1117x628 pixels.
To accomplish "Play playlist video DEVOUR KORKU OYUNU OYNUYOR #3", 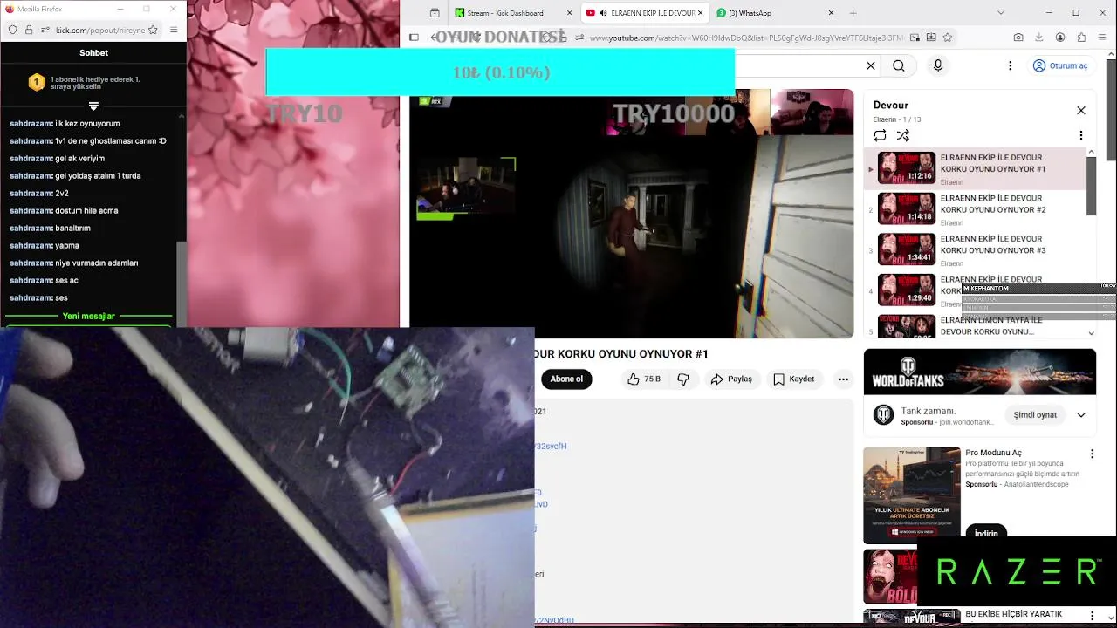I will pyautogui.click(x=976, y=249).
